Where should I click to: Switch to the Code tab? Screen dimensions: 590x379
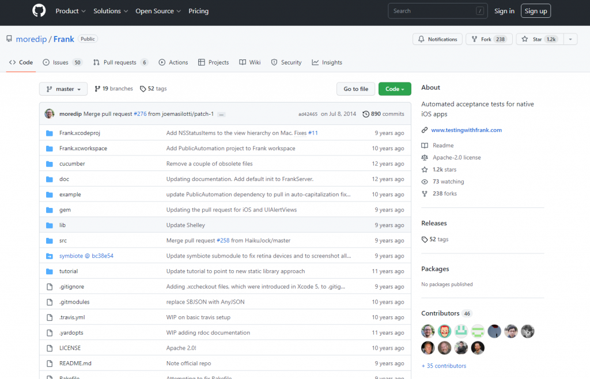click(21, 62)
